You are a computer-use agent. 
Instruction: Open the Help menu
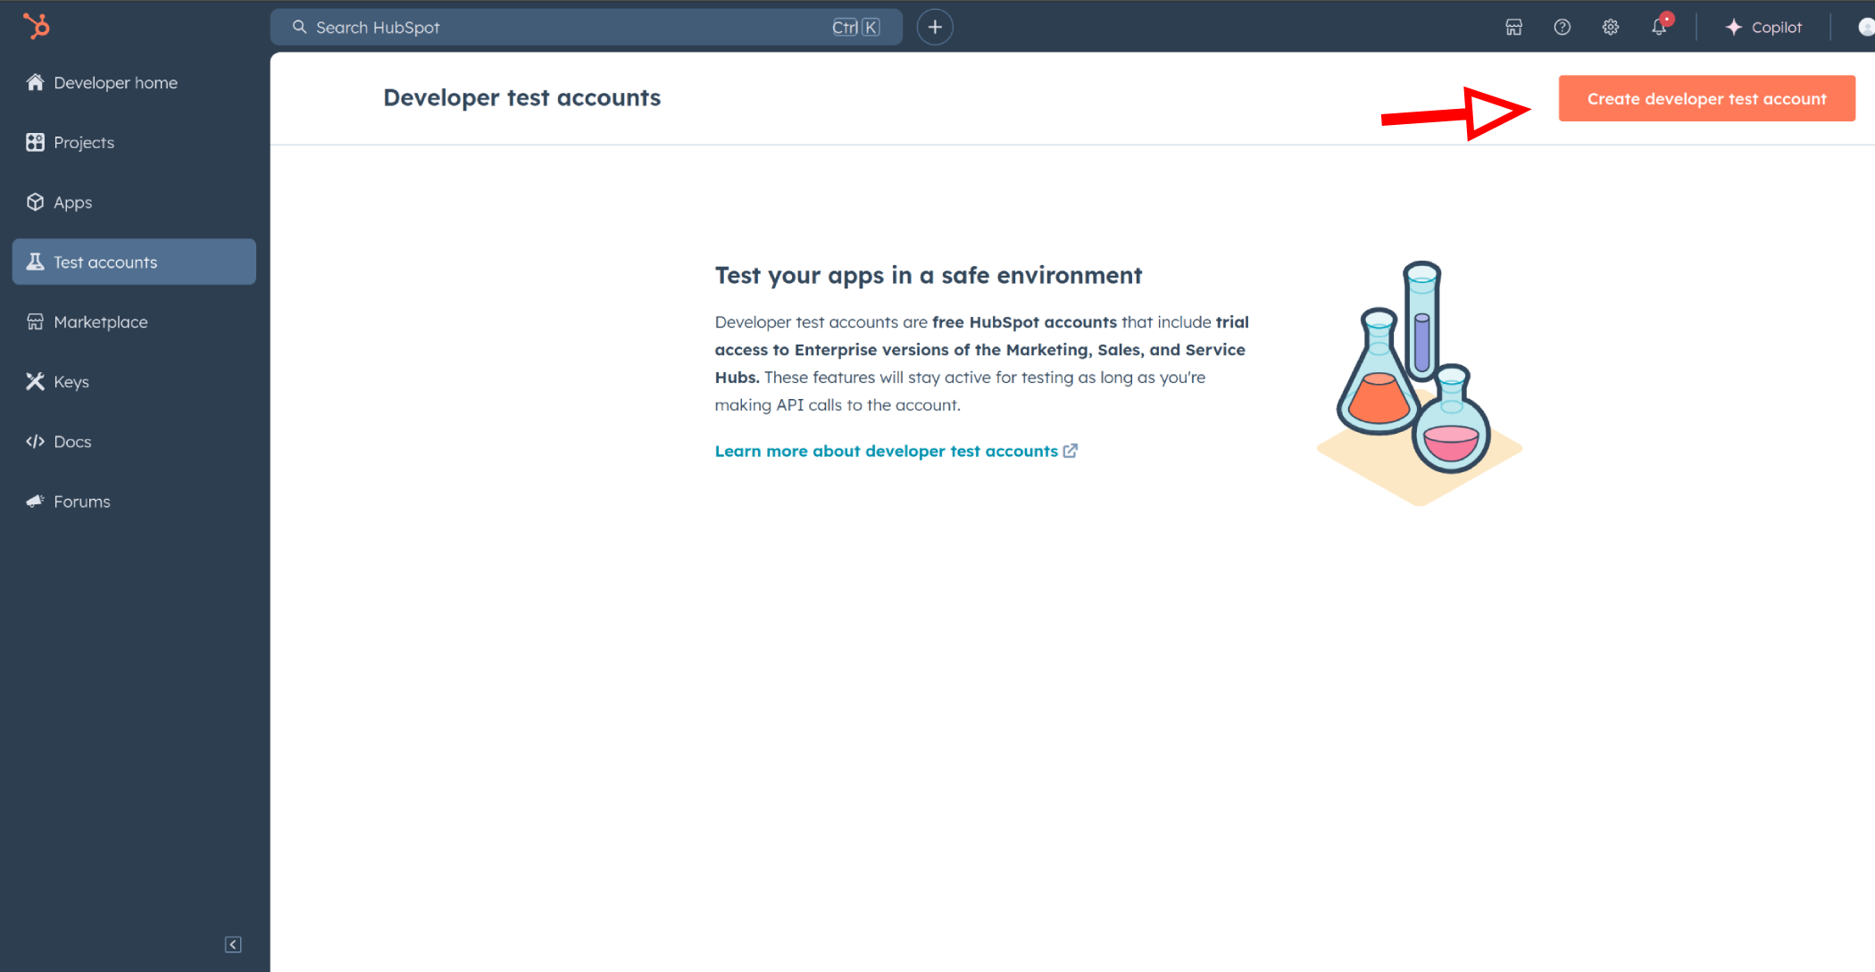[x=1560, y=28]
